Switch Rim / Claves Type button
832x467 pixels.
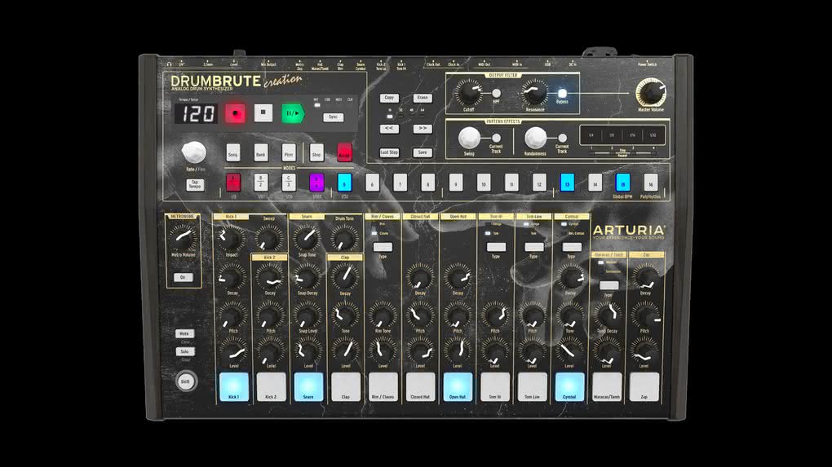click(x=383, y=247)
